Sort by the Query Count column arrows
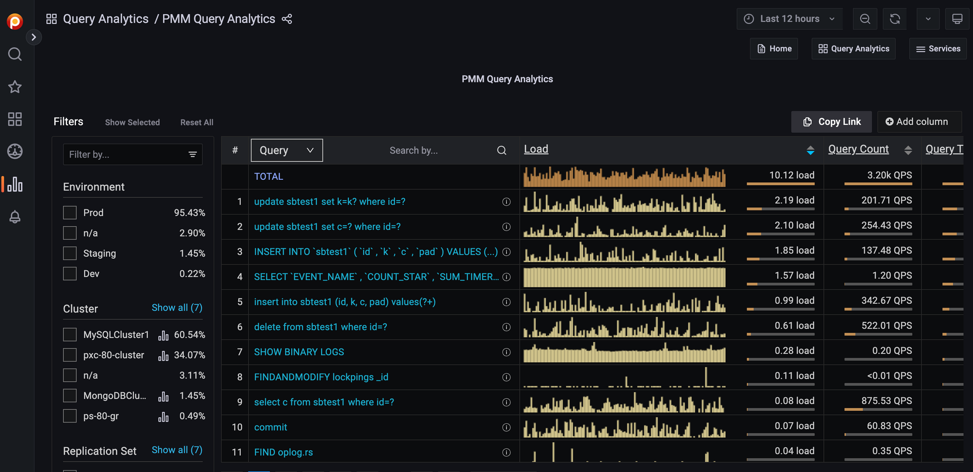Viewport: 973px width, 472px height. (908, 150)
